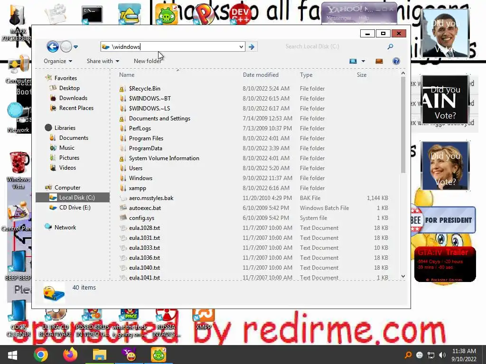486x364 pixels.
Task: Click the volume speaker tray icon
Action: [442, 355]
